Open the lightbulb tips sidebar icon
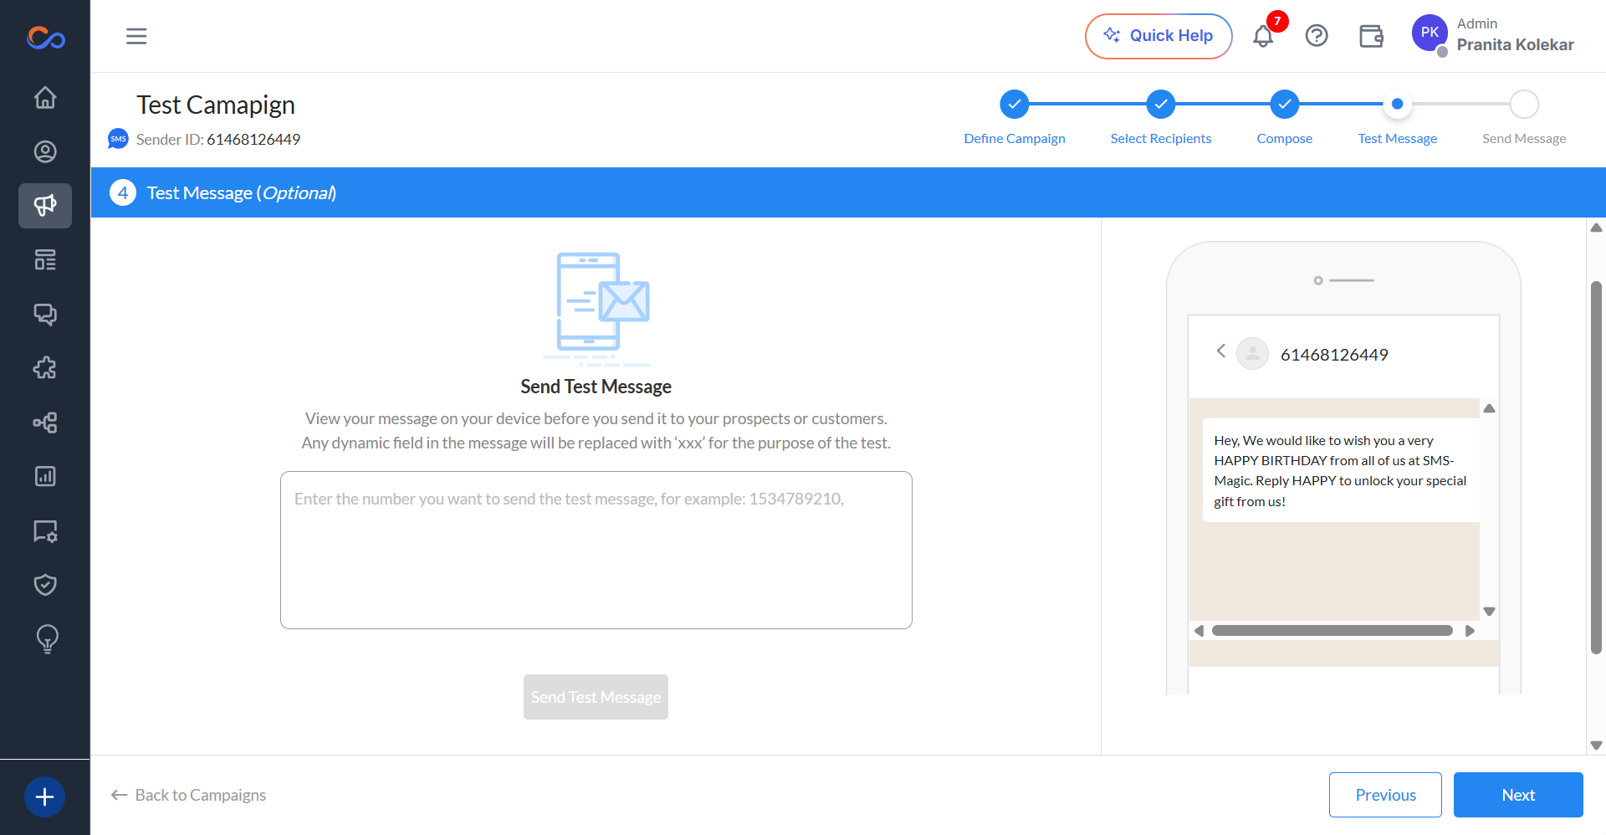 click(x=48, y=639)
